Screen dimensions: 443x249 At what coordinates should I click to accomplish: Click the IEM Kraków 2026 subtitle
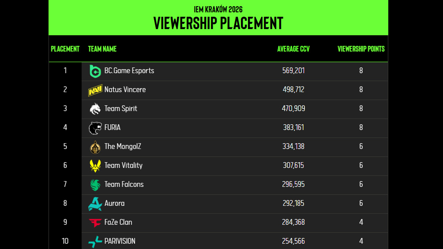218,9
